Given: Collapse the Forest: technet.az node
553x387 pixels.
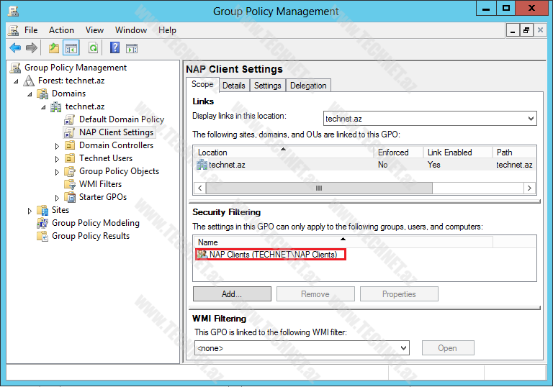Looking at the screenshot, I should click(x=17, y=81).
